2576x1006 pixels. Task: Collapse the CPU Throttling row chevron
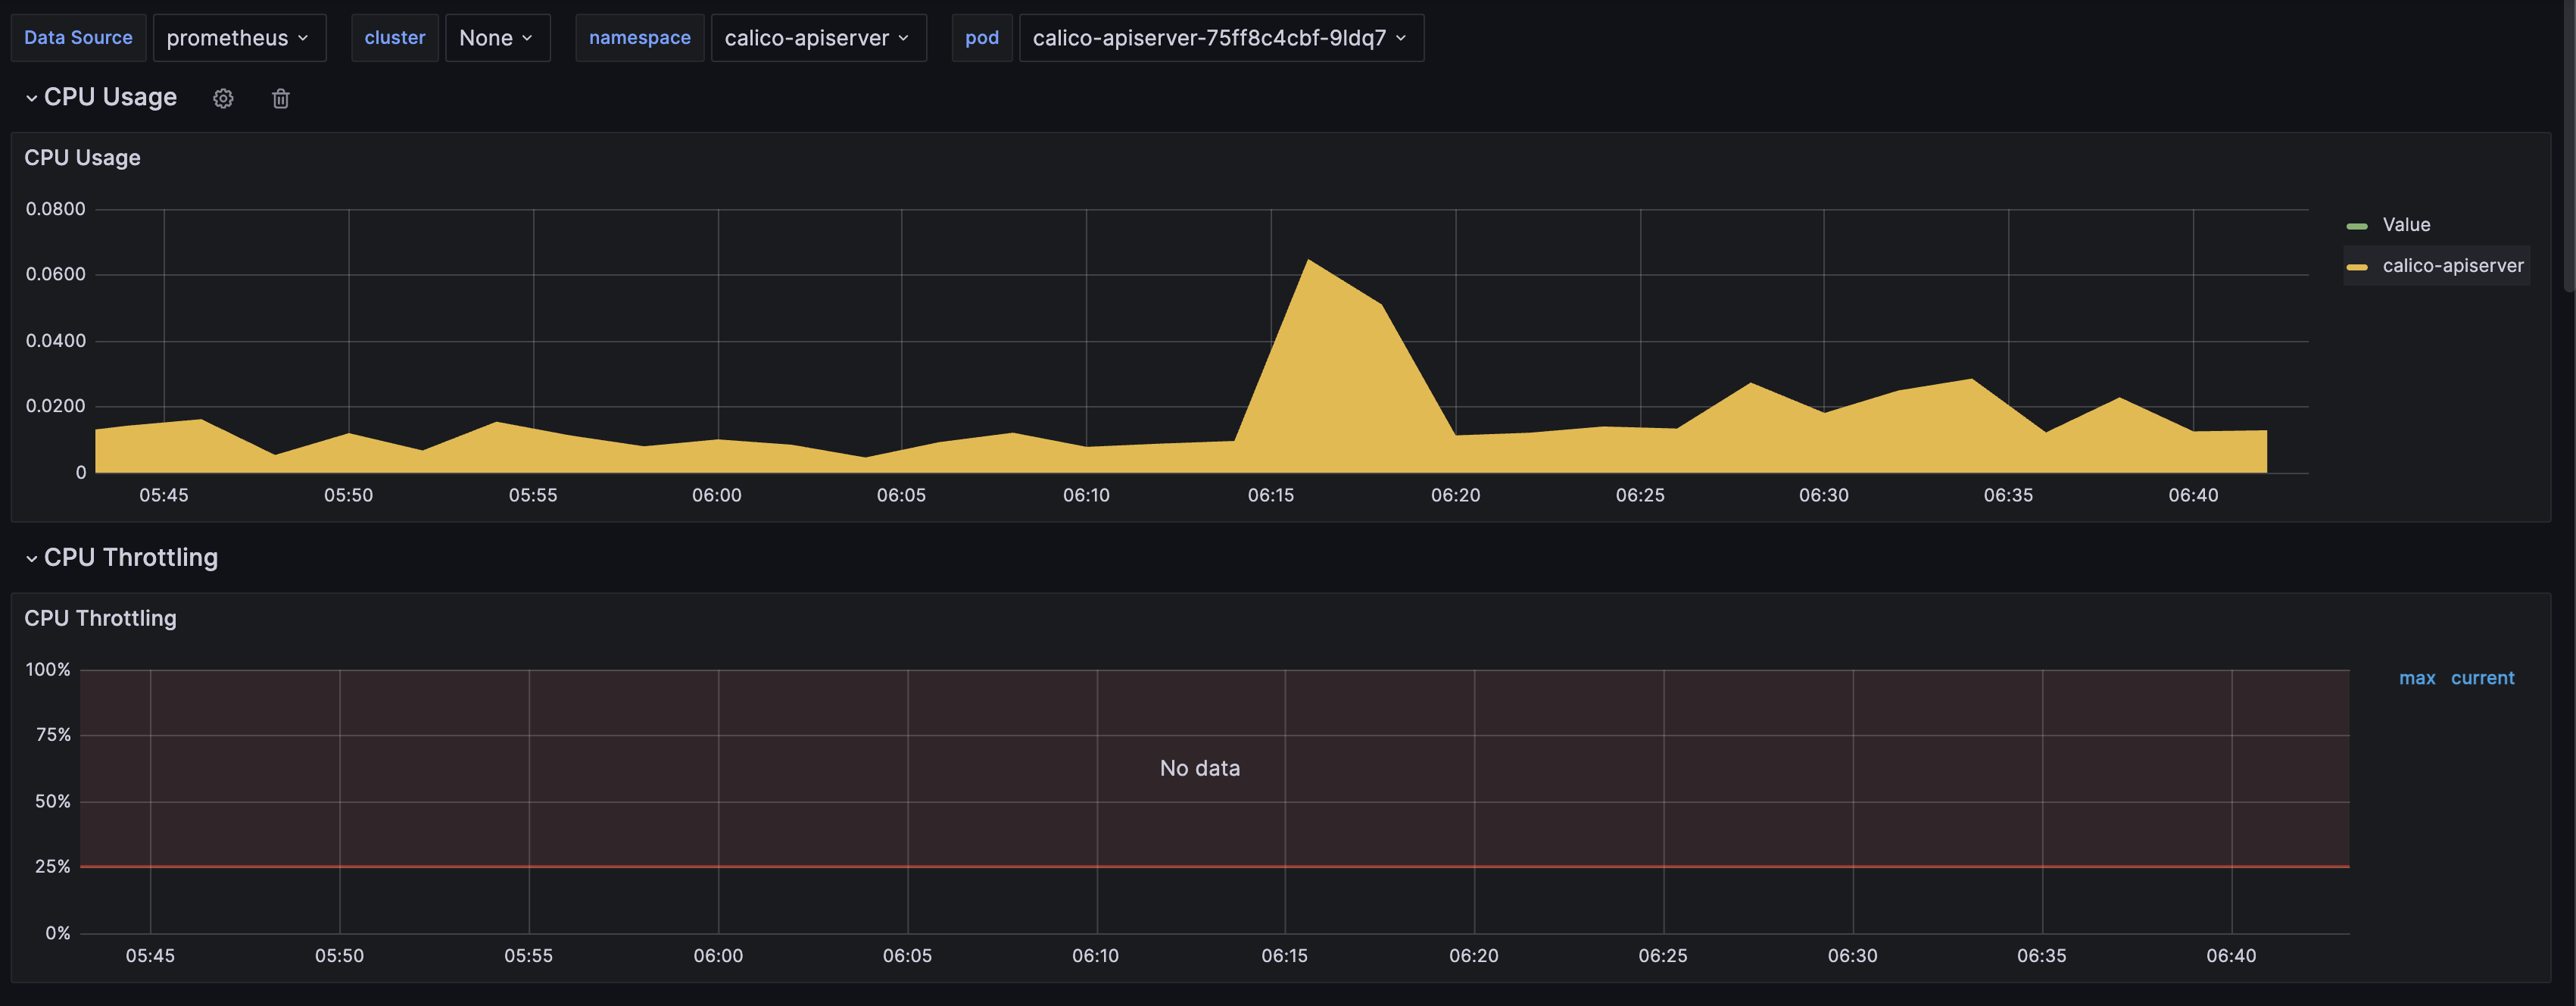pyautogui.click(x=31, y=558)
